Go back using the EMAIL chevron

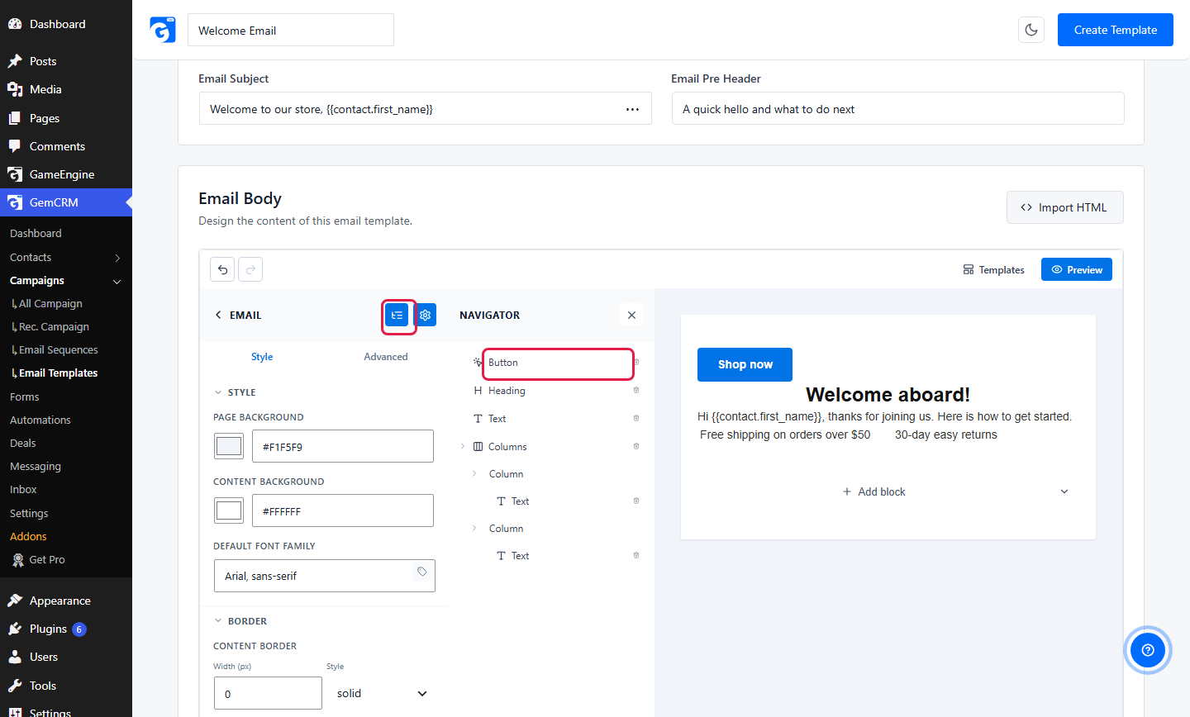(x=218, y=315)
